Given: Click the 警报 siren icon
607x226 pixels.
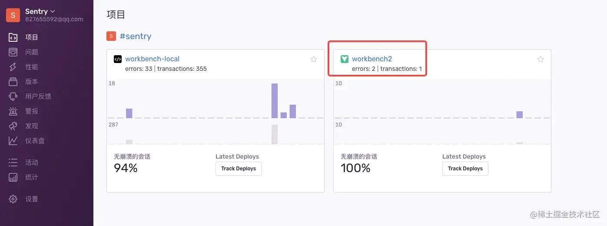Looking at the screenshot, I should point(13,111).
